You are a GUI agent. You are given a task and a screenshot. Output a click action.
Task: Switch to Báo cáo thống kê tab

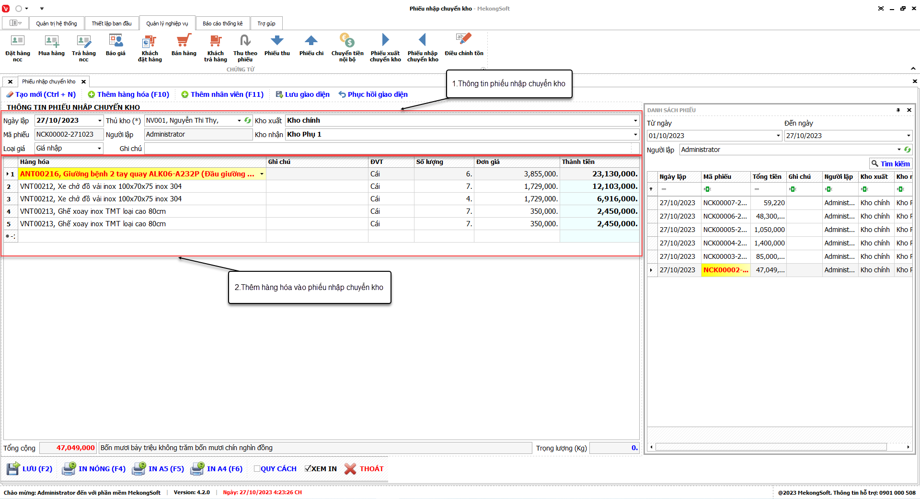pos(222,23)
